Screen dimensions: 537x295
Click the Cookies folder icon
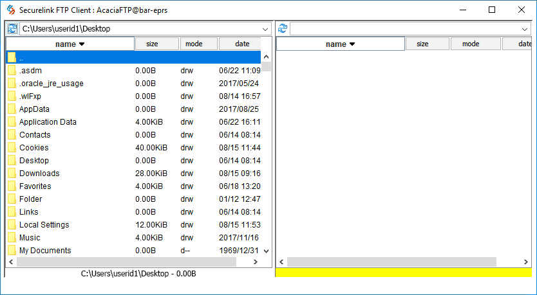click(12, 148)
